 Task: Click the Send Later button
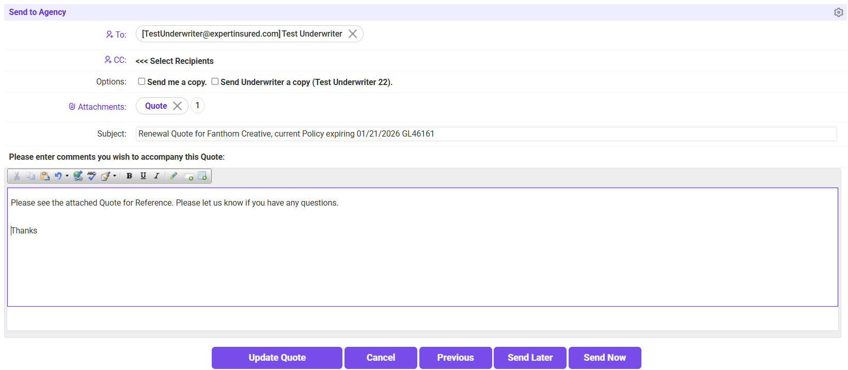[530, 358]
